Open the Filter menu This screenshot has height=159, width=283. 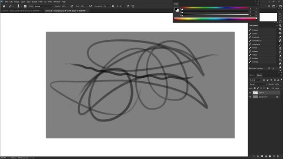(40, 2)
